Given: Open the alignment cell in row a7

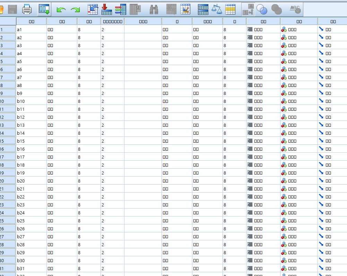Looking at the screenshot, I should pyautogui.click(x=263, y=78).
